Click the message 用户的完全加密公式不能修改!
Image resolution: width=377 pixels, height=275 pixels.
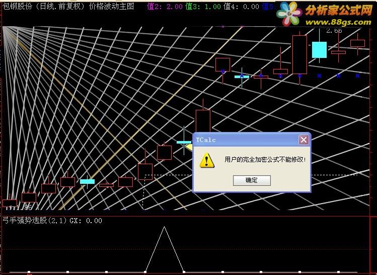click(x=265, y=159)
